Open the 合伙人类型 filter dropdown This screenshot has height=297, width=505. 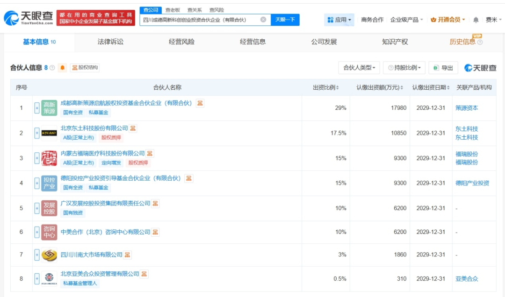[x=359, y=68]
